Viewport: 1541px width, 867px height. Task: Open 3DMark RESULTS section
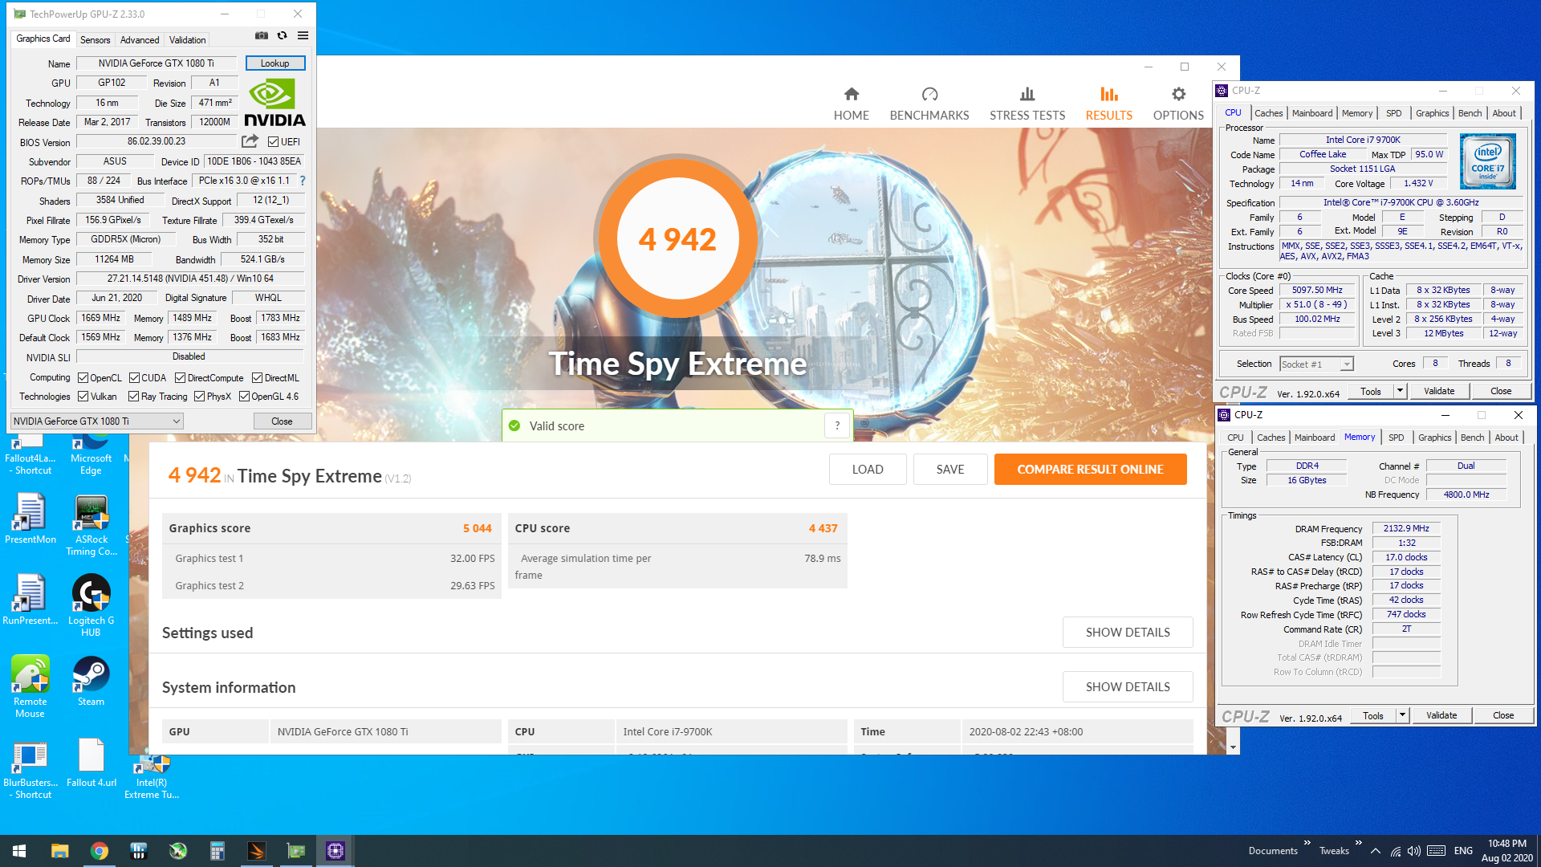(x=1109, y=104)
